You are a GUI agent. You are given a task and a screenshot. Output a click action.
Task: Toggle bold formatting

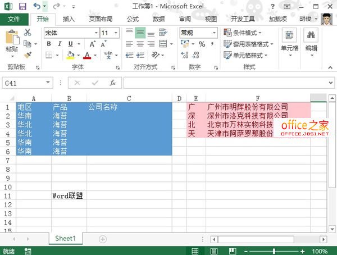click(x=49, y=44)
